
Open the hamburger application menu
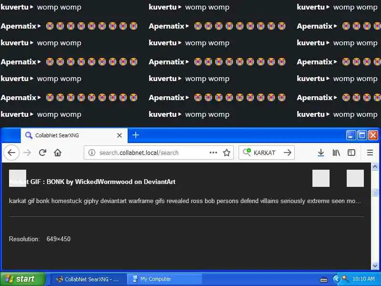pos(370,153)
